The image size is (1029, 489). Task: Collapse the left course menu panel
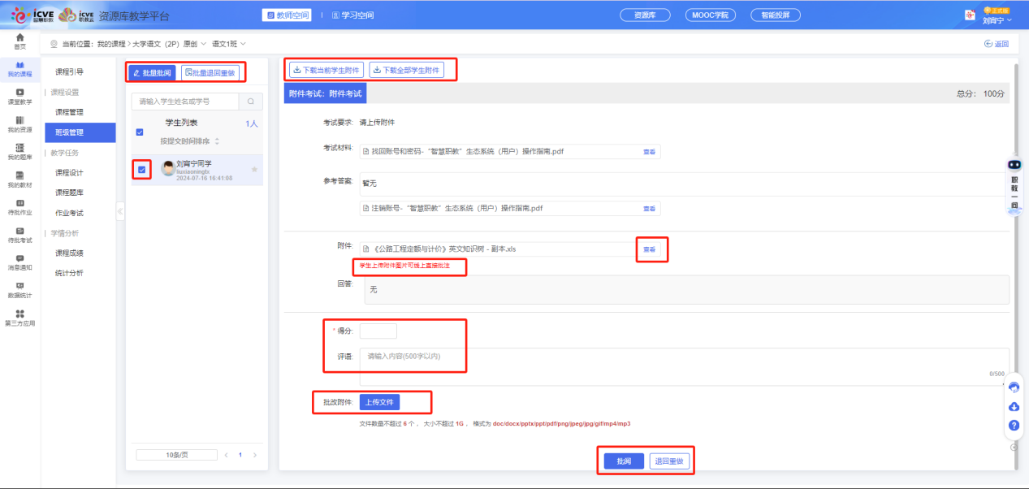(x=120, y=212)
